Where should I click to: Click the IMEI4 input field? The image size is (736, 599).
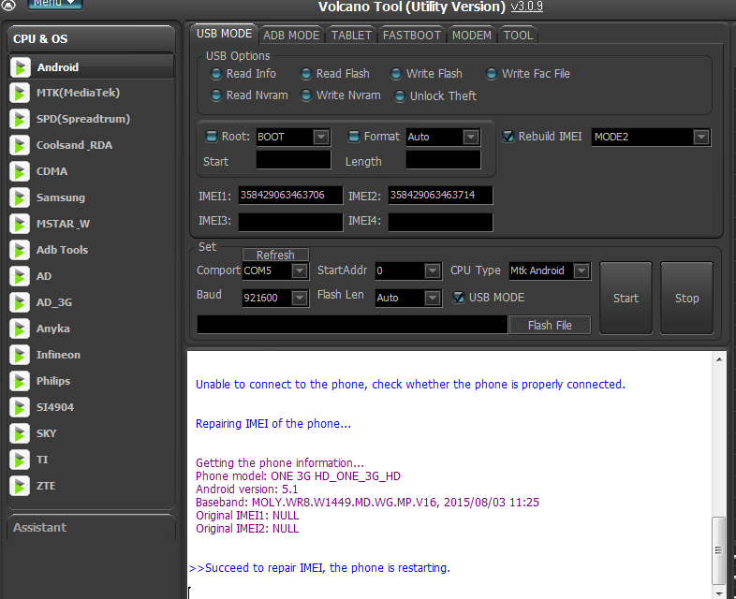click(x=440, y=222)
